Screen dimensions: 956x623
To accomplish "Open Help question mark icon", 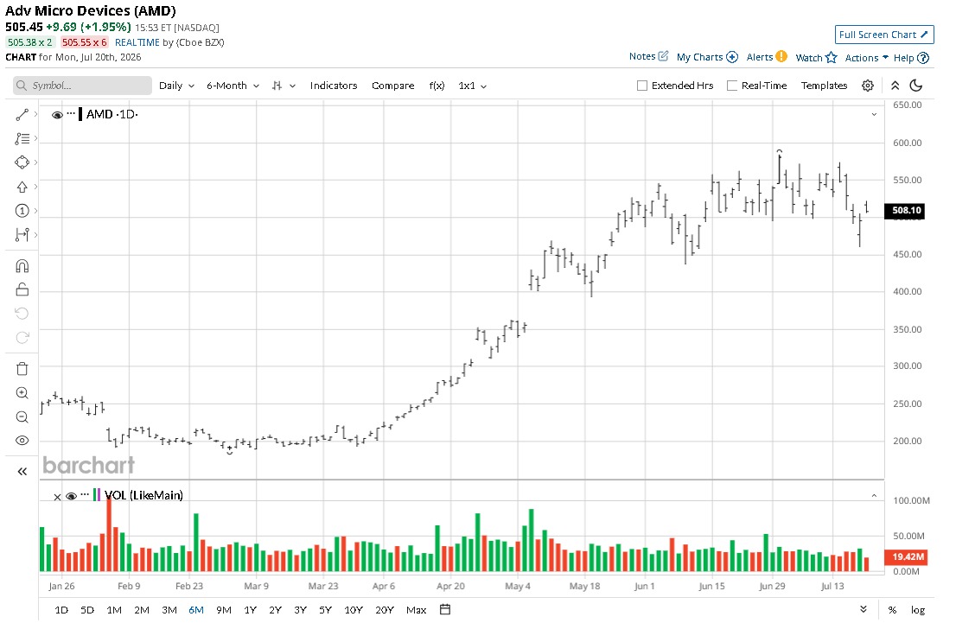I will pyautogui.click(x=923, y=58).
